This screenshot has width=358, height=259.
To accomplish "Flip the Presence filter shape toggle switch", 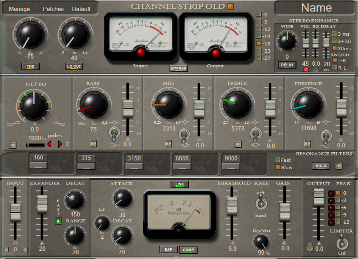I will pos(326,137).
